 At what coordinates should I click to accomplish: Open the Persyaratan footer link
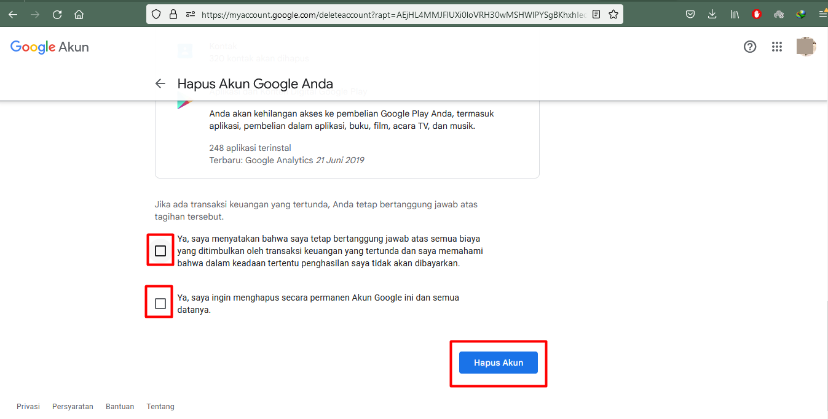[73, 407]
